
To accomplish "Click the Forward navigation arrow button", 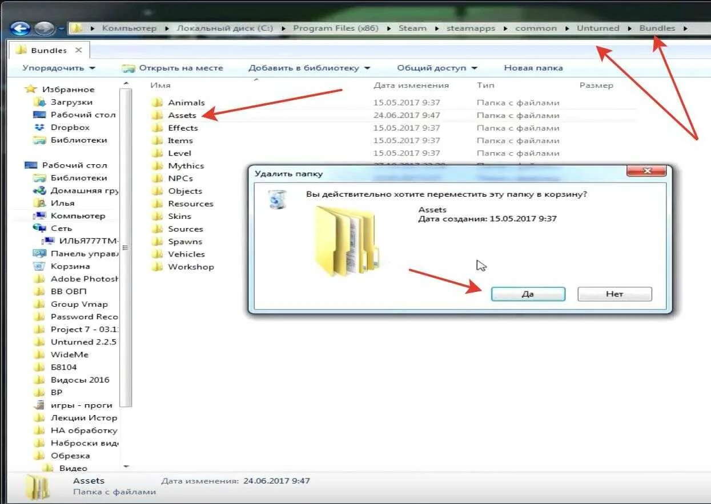I will tap(45, 28).
